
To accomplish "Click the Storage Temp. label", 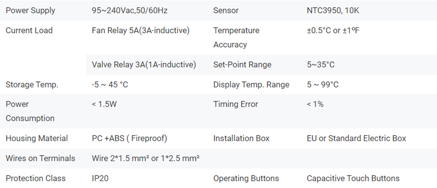I will 32,85.
